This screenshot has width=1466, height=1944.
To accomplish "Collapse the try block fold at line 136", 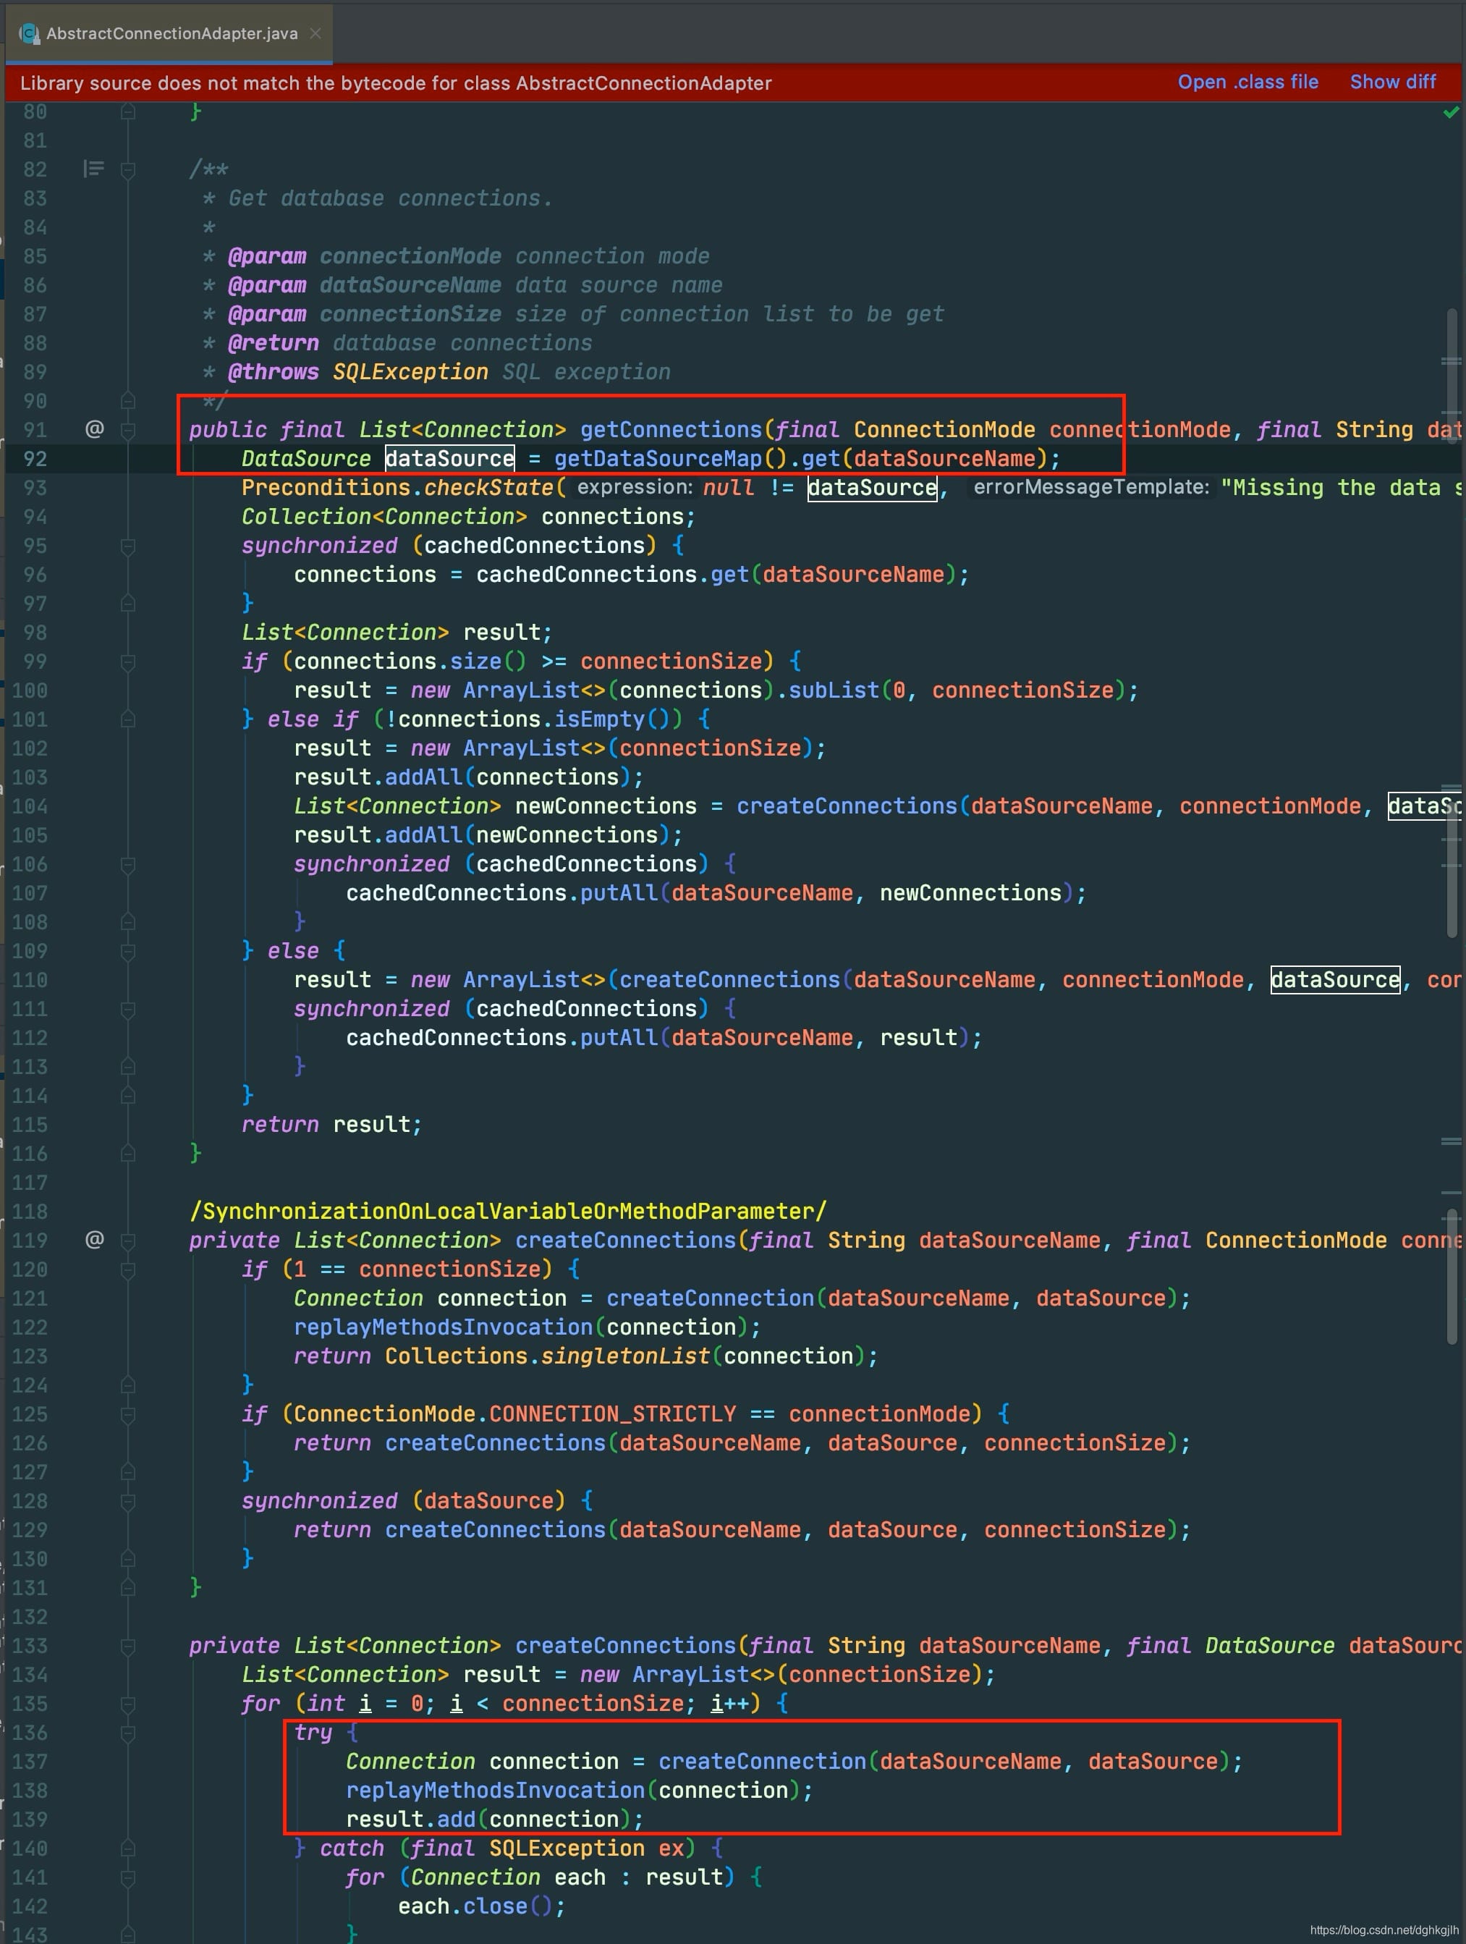I will [x=128, y=1732].
